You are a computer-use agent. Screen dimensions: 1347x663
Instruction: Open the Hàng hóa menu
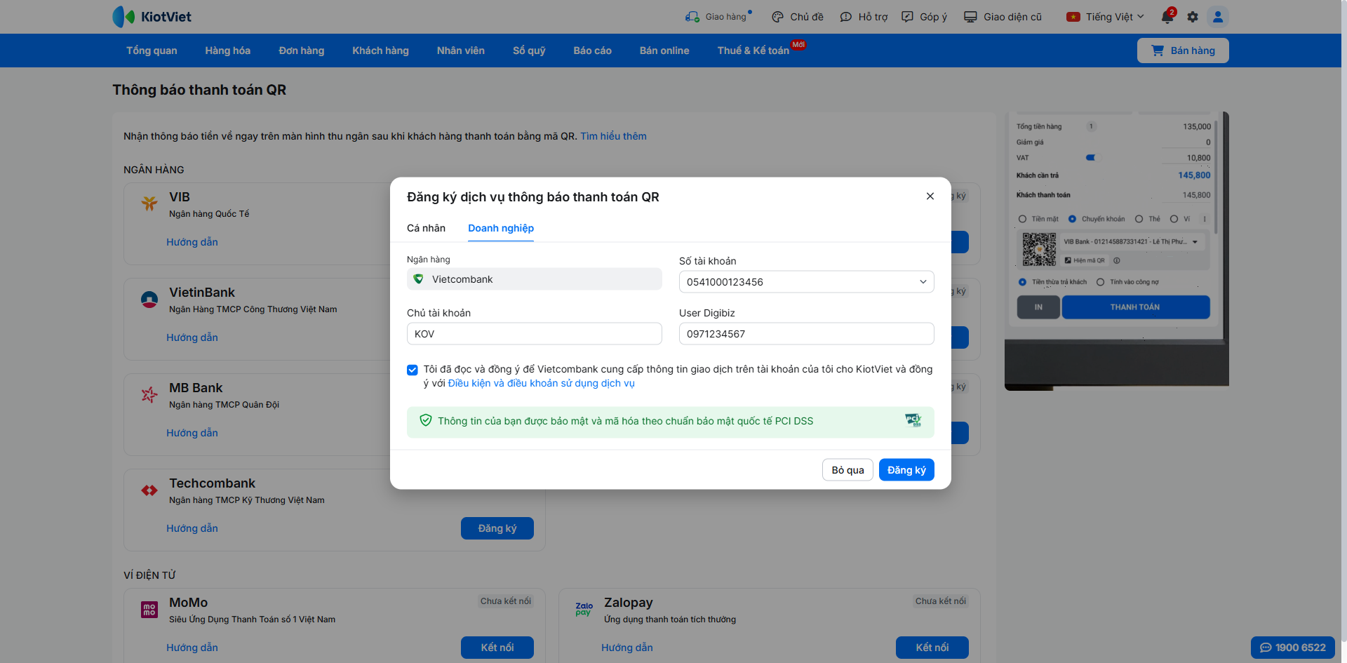click(228, 51)
